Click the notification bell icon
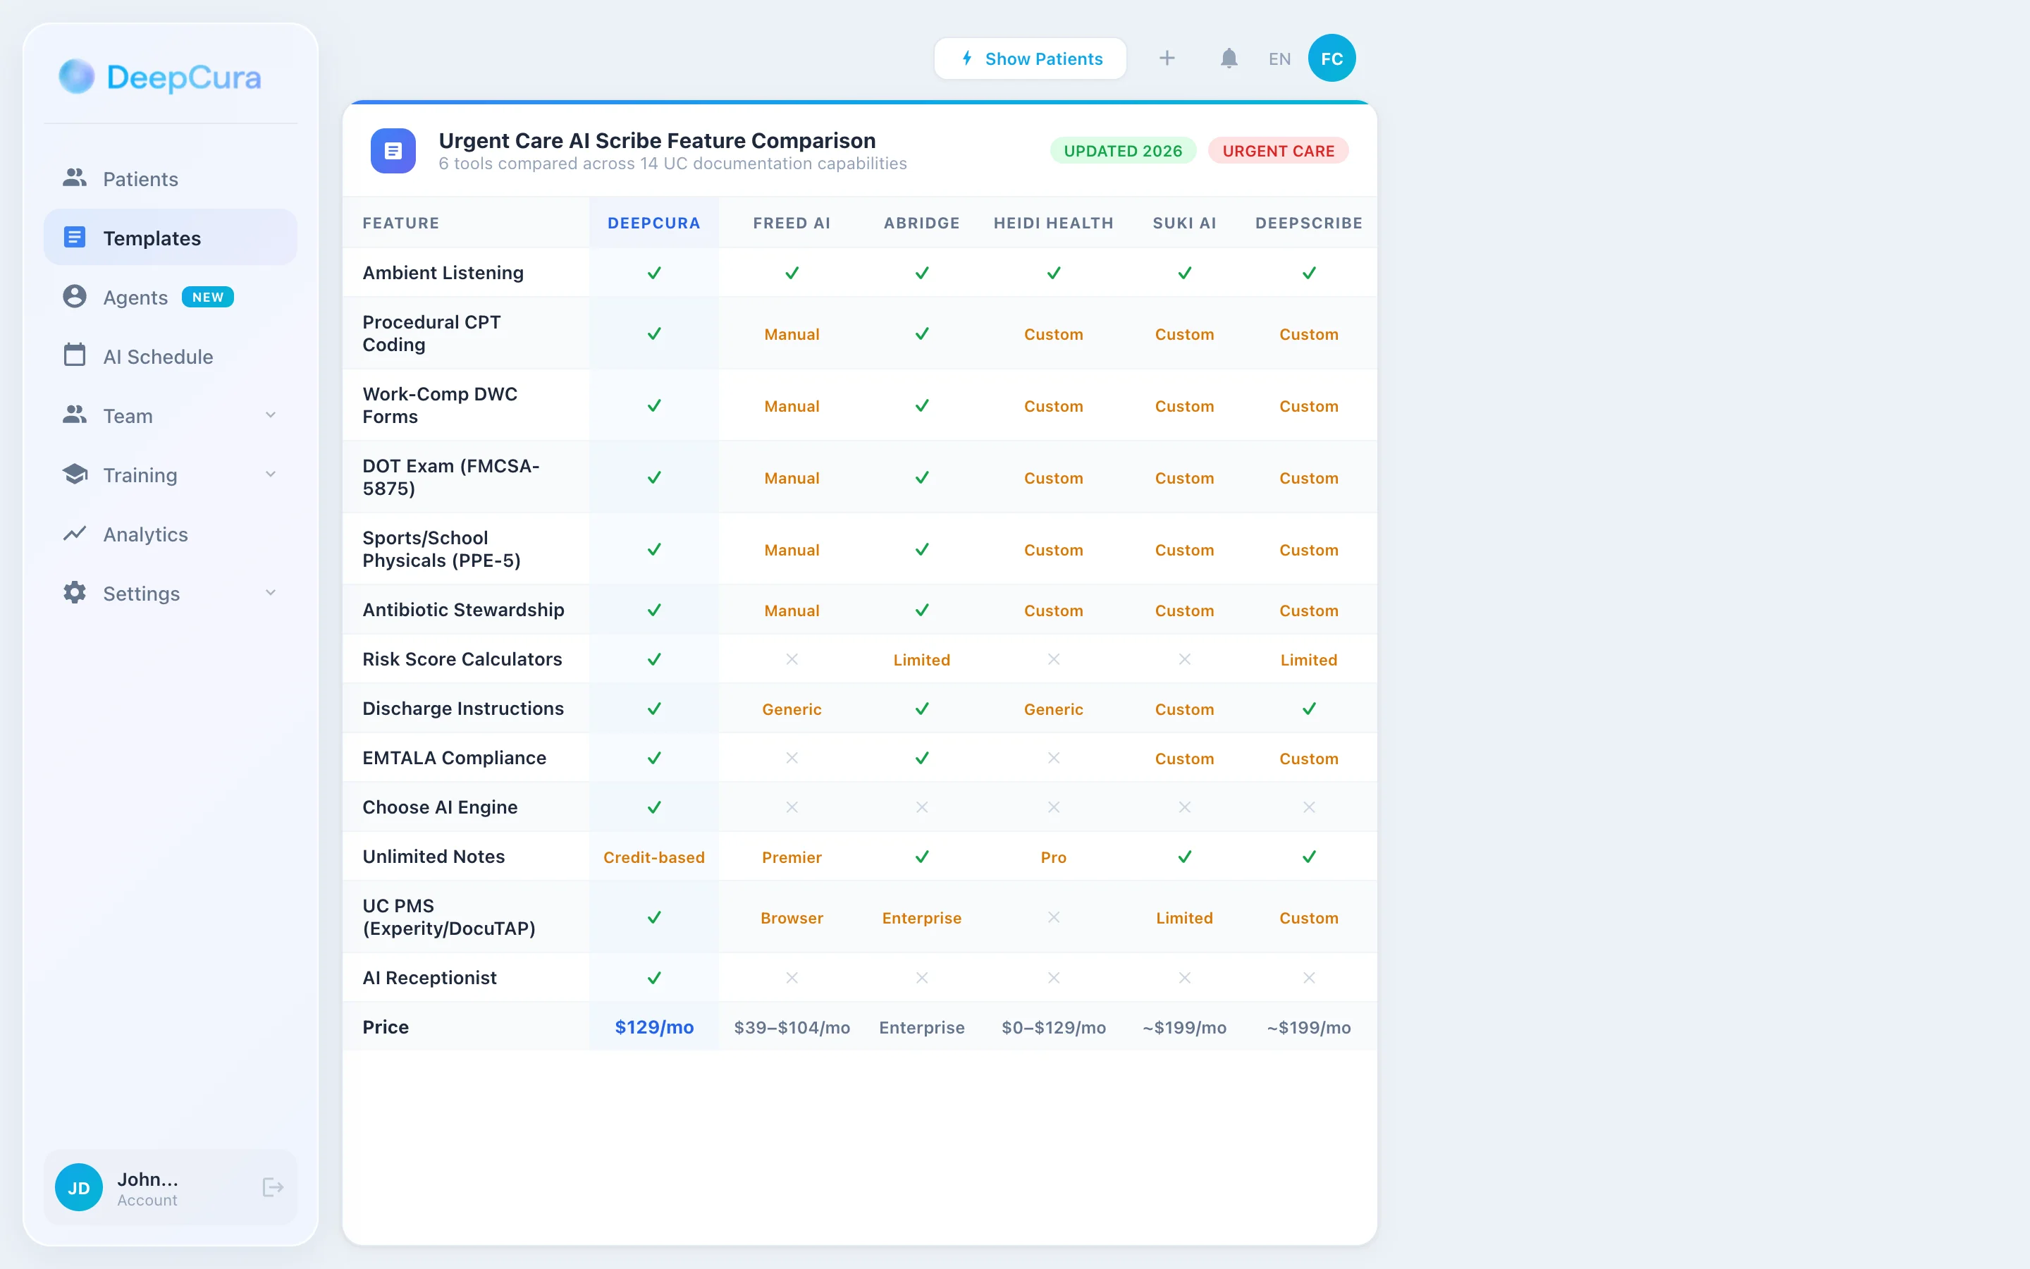 point(1228,59)
